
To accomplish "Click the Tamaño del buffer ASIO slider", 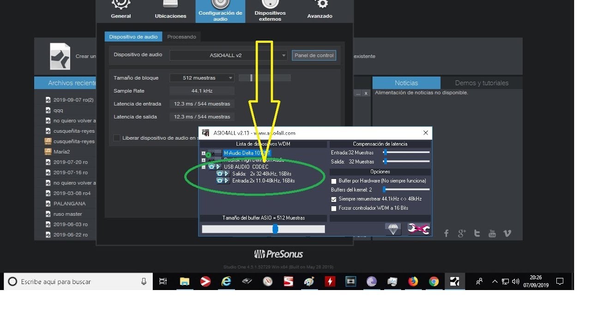I will [263, 229].
